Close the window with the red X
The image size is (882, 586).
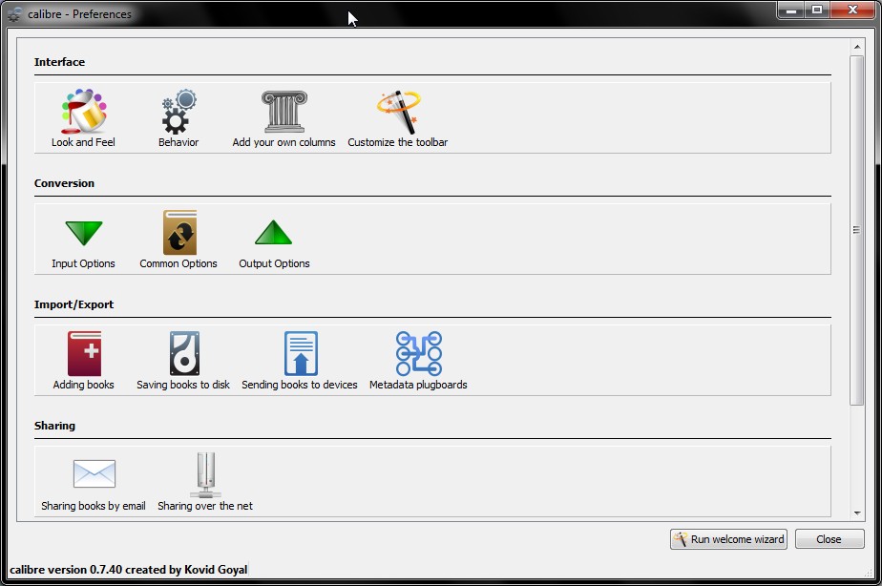click(x=852, y=10)
